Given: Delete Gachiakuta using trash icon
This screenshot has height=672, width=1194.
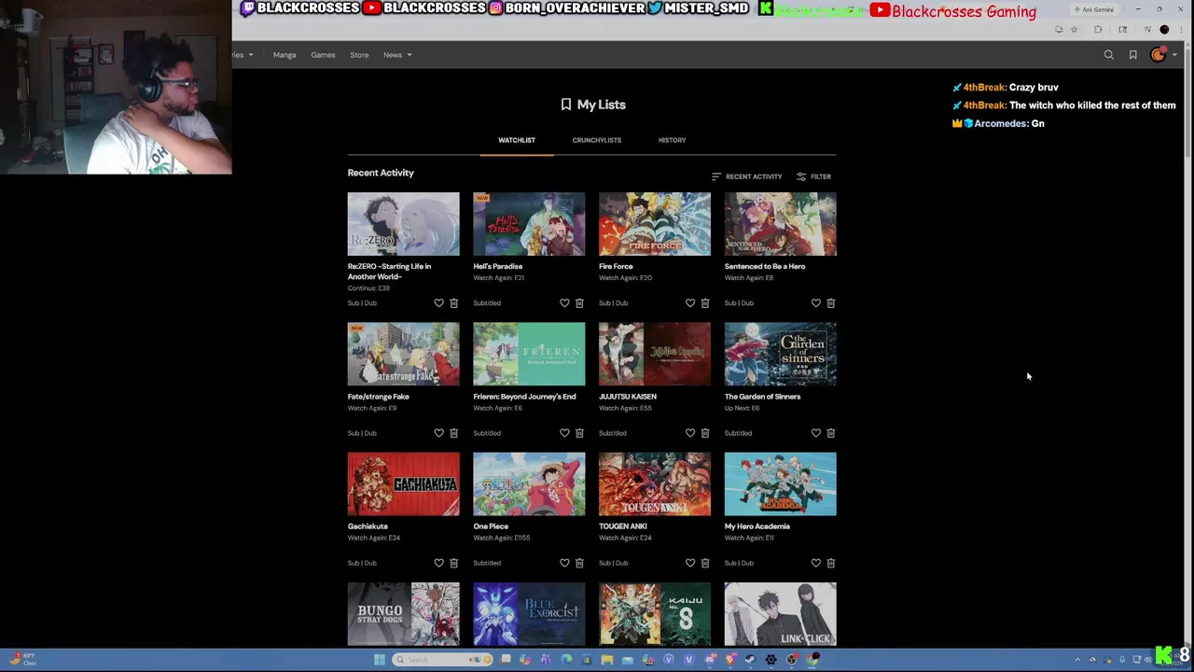Looking at the screenshot, I should point(454,563).
